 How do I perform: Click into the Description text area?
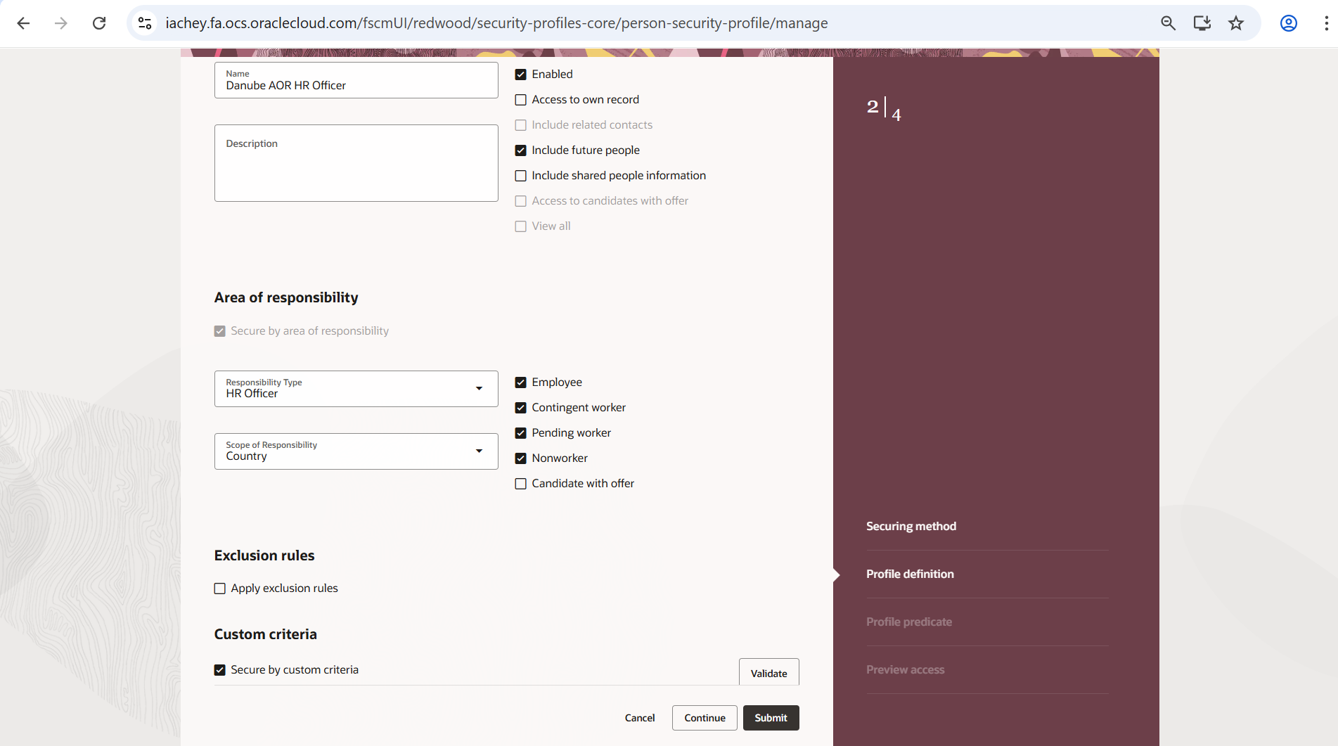point(356,163)
